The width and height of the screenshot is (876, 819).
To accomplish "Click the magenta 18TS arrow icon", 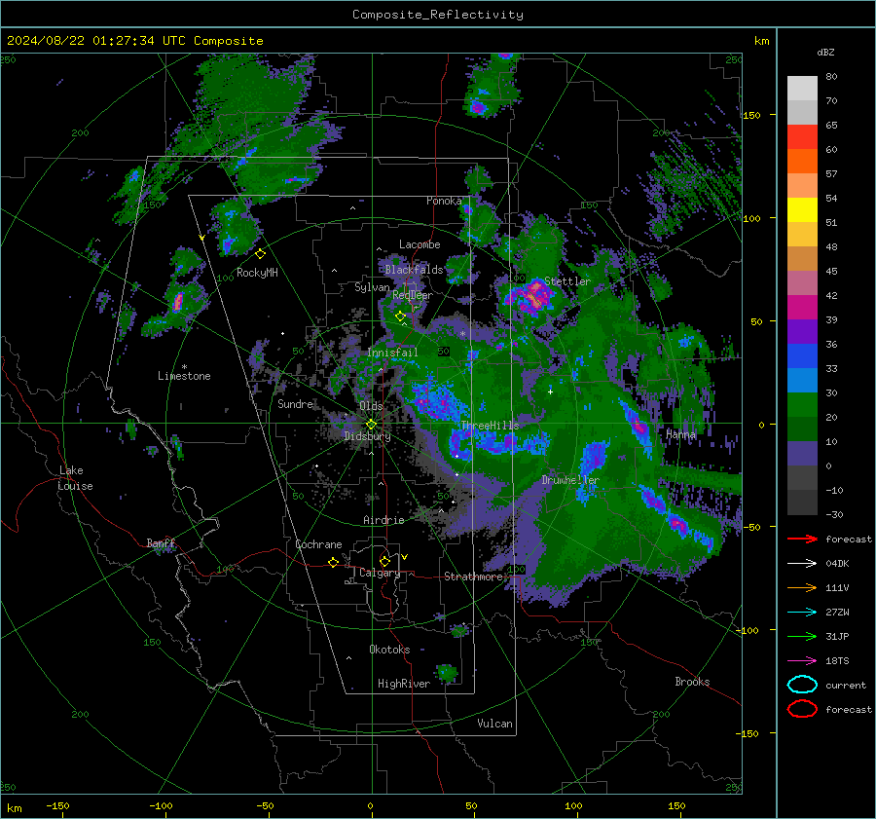I will click(802, 661).
